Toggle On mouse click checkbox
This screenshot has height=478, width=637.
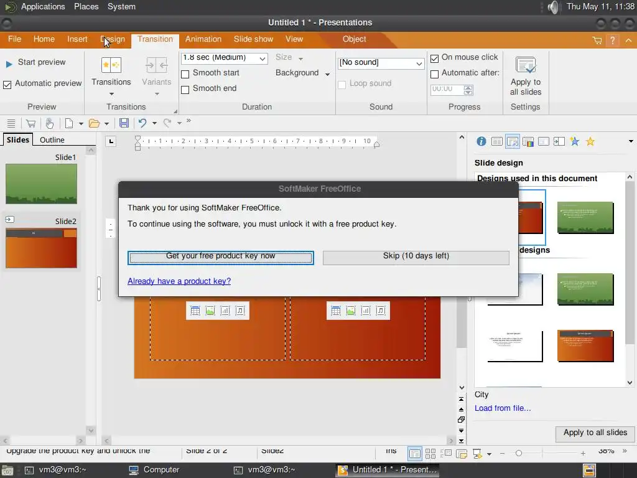click(x=434, y=59)
